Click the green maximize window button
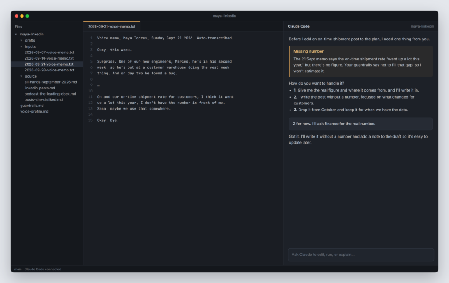 coord(27,16)
